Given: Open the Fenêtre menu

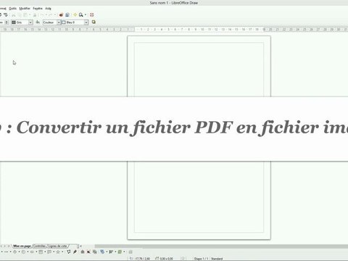Looking at the screenshot, I should click(38, 9).
